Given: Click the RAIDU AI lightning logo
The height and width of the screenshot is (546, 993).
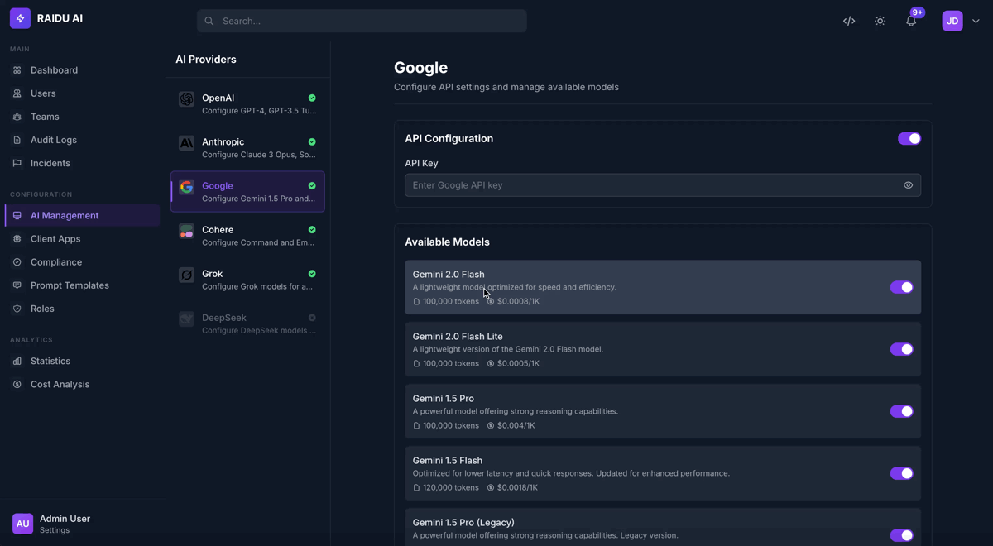Looking at the screenshot, I should click(x=20, y=18).
